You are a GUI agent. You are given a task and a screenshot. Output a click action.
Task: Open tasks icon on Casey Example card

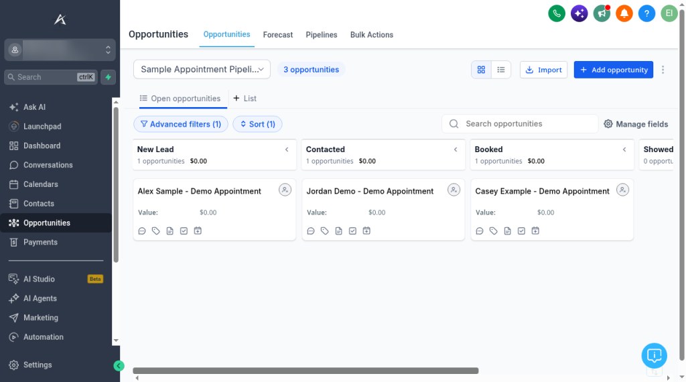pos(521,231)
